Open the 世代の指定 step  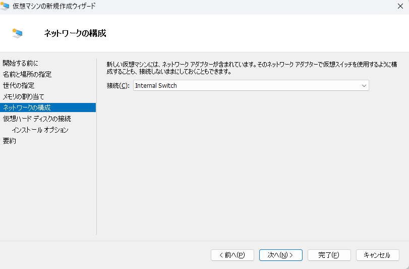point(19,85)
